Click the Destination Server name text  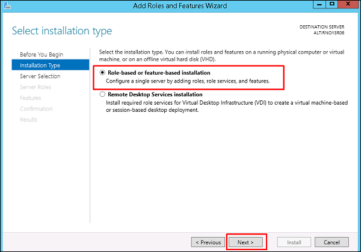333,34
